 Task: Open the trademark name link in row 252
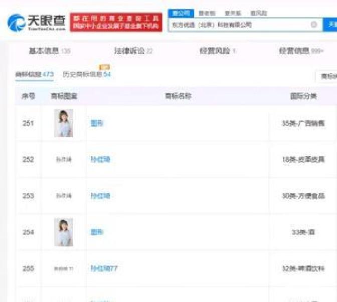100,159
